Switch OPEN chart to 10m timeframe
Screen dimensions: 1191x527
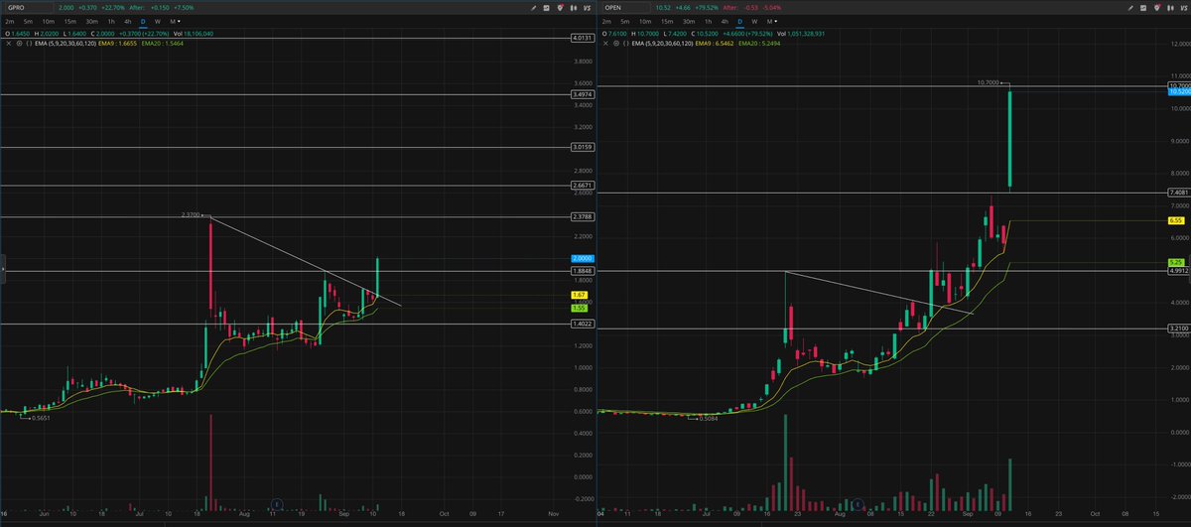(x=645, y=21)
